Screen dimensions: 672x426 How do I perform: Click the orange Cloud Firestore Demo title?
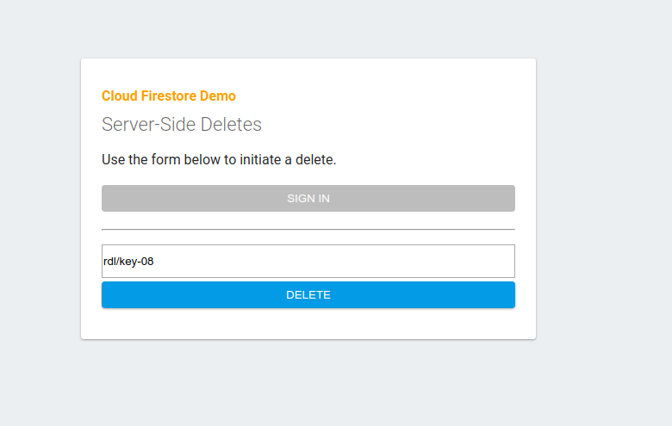click(168, 96)
